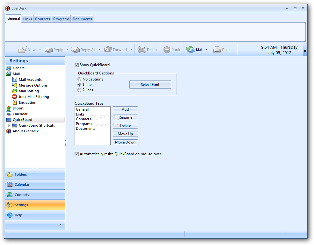Screen dimensions: 314x245
Task: Switch to the Contacts tab
Action: (x=42, y=19)
